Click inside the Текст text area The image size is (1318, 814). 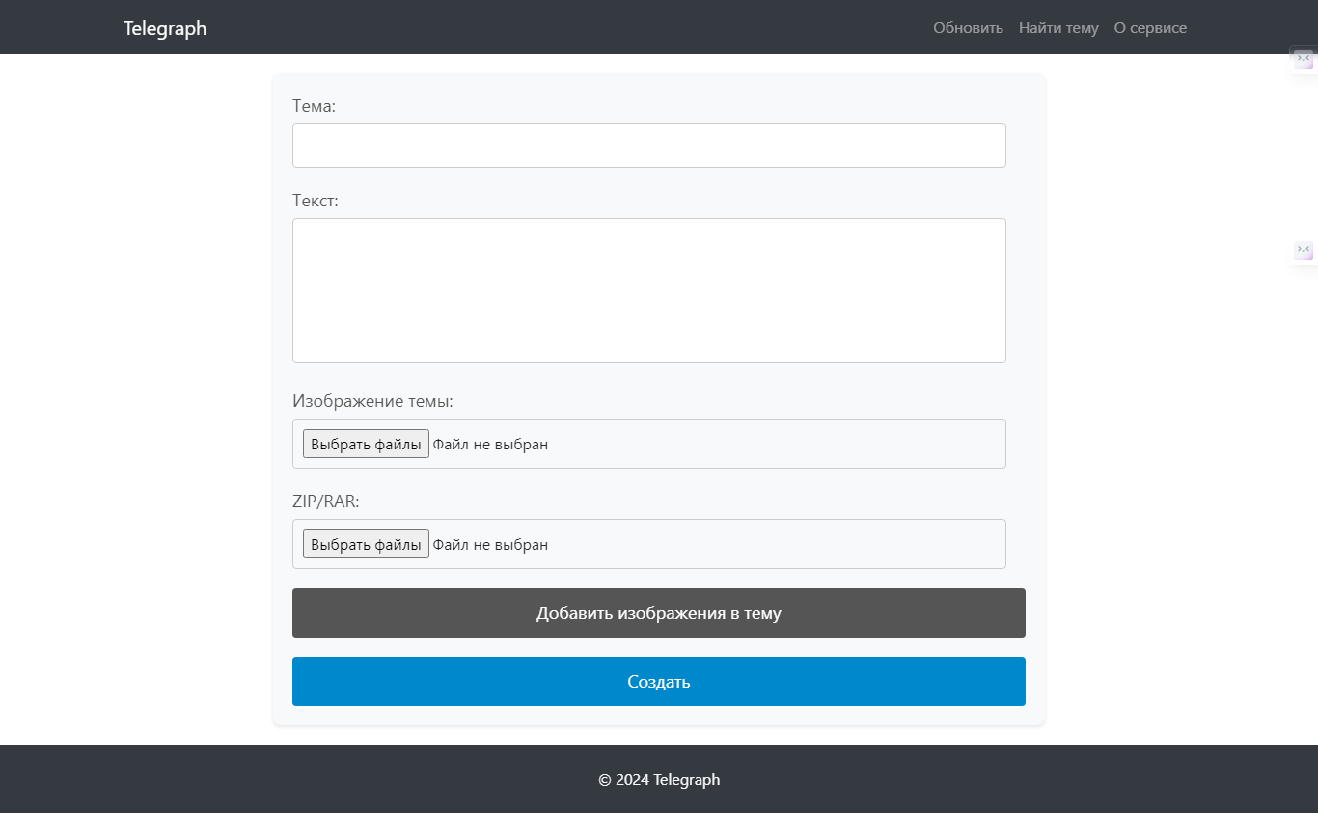click(648, 289)
